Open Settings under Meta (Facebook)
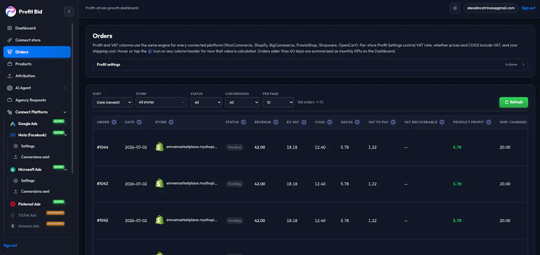 point(27,146)
